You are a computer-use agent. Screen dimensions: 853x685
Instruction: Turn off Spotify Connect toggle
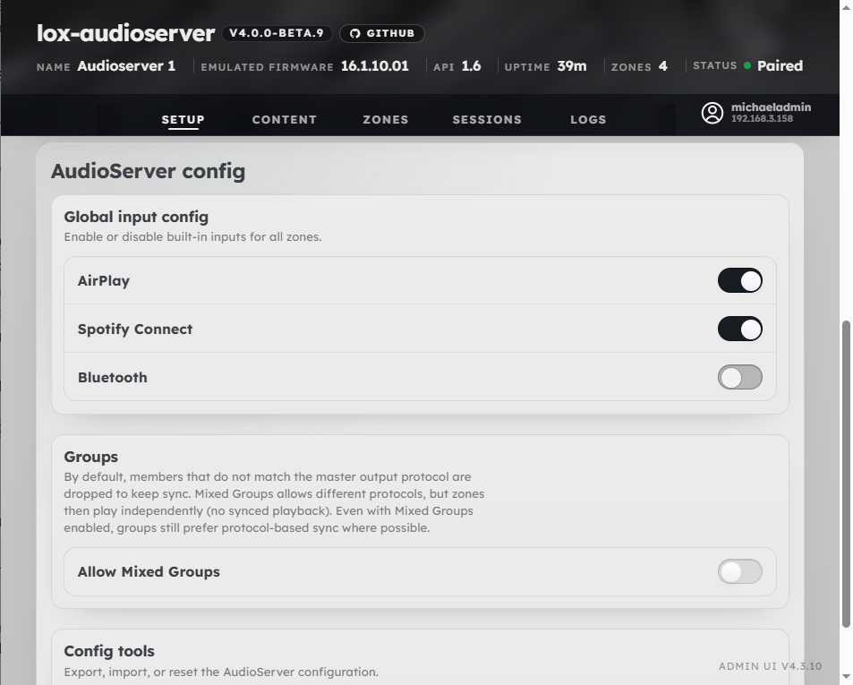739,329
